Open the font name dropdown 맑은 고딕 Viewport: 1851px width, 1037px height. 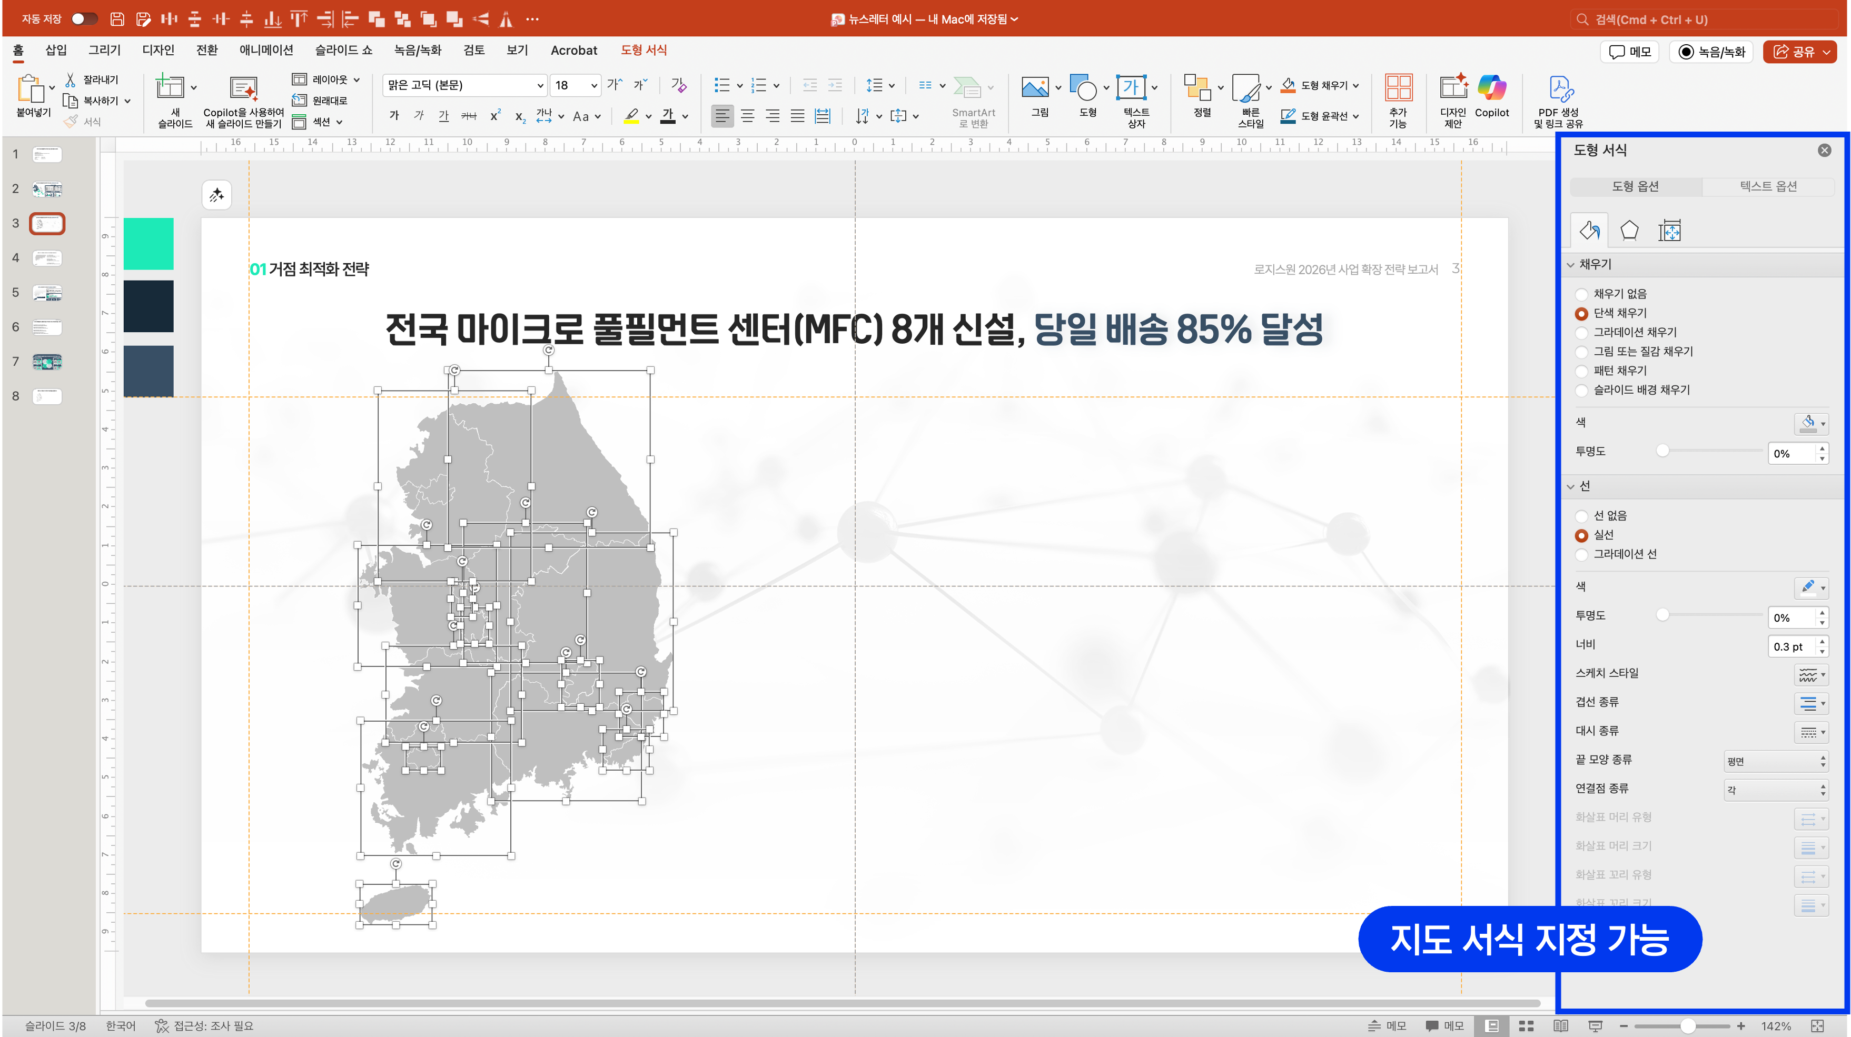click(x=540, y=85)
